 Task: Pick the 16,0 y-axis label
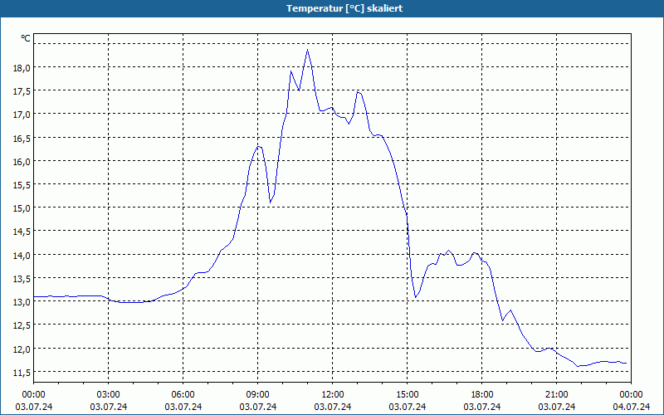coord(21,161)
